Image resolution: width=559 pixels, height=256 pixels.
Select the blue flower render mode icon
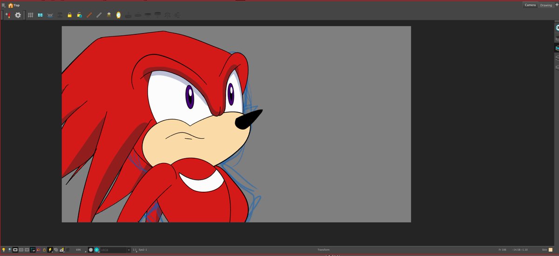coord(97,250)
